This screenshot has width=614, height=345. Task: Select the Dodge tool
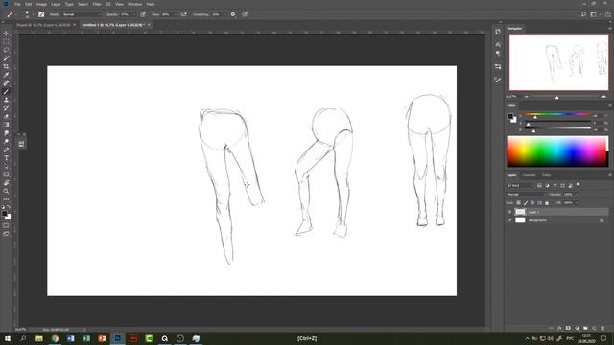(x=6, y=141)
